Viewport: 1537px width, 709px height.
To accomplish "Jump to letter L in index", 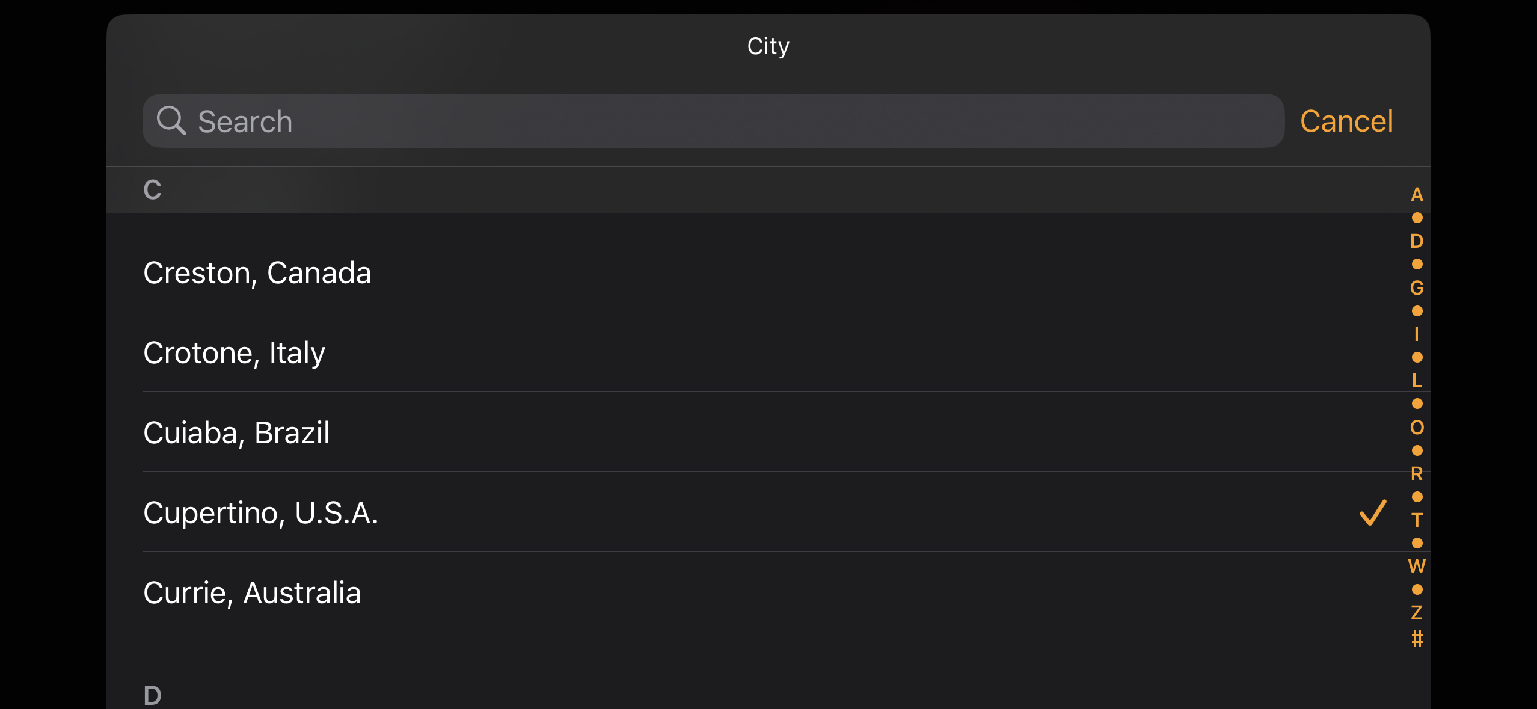I will pos(1417,381).
